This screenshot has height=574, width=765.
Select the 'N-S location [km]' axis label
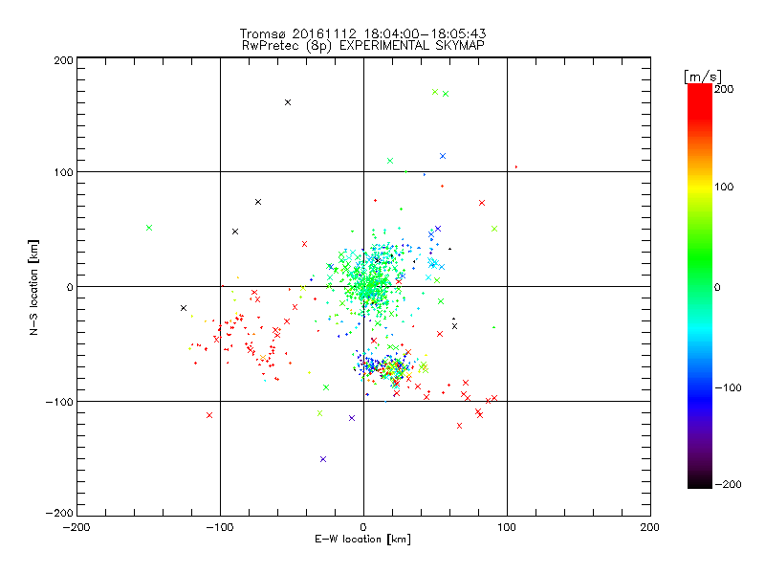coord(33,287)
